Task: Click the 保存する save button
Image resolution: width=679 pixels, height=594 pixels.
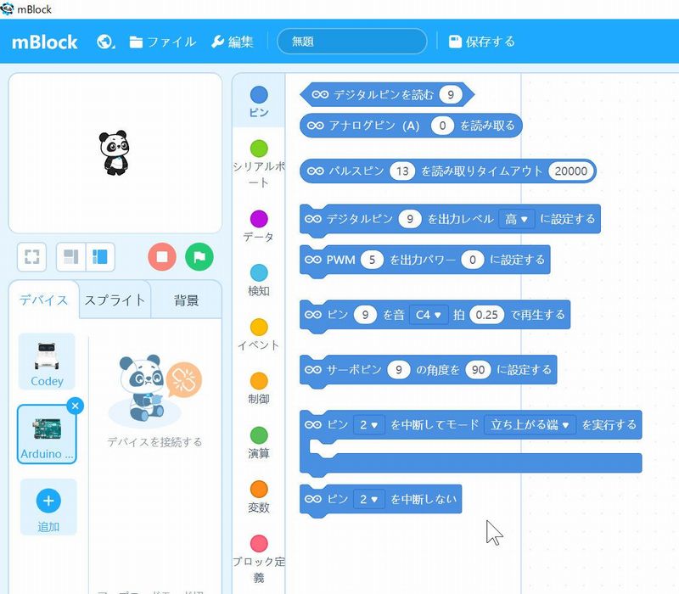Action: (481, 42)
